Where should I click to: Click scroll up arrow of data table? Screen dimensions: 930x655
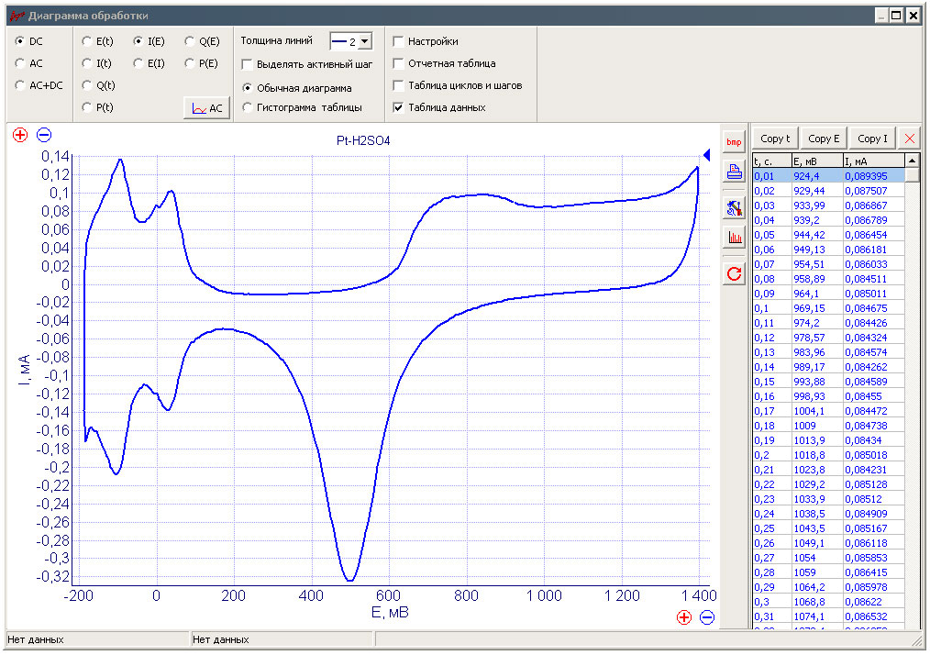click(x=913, y=161)
